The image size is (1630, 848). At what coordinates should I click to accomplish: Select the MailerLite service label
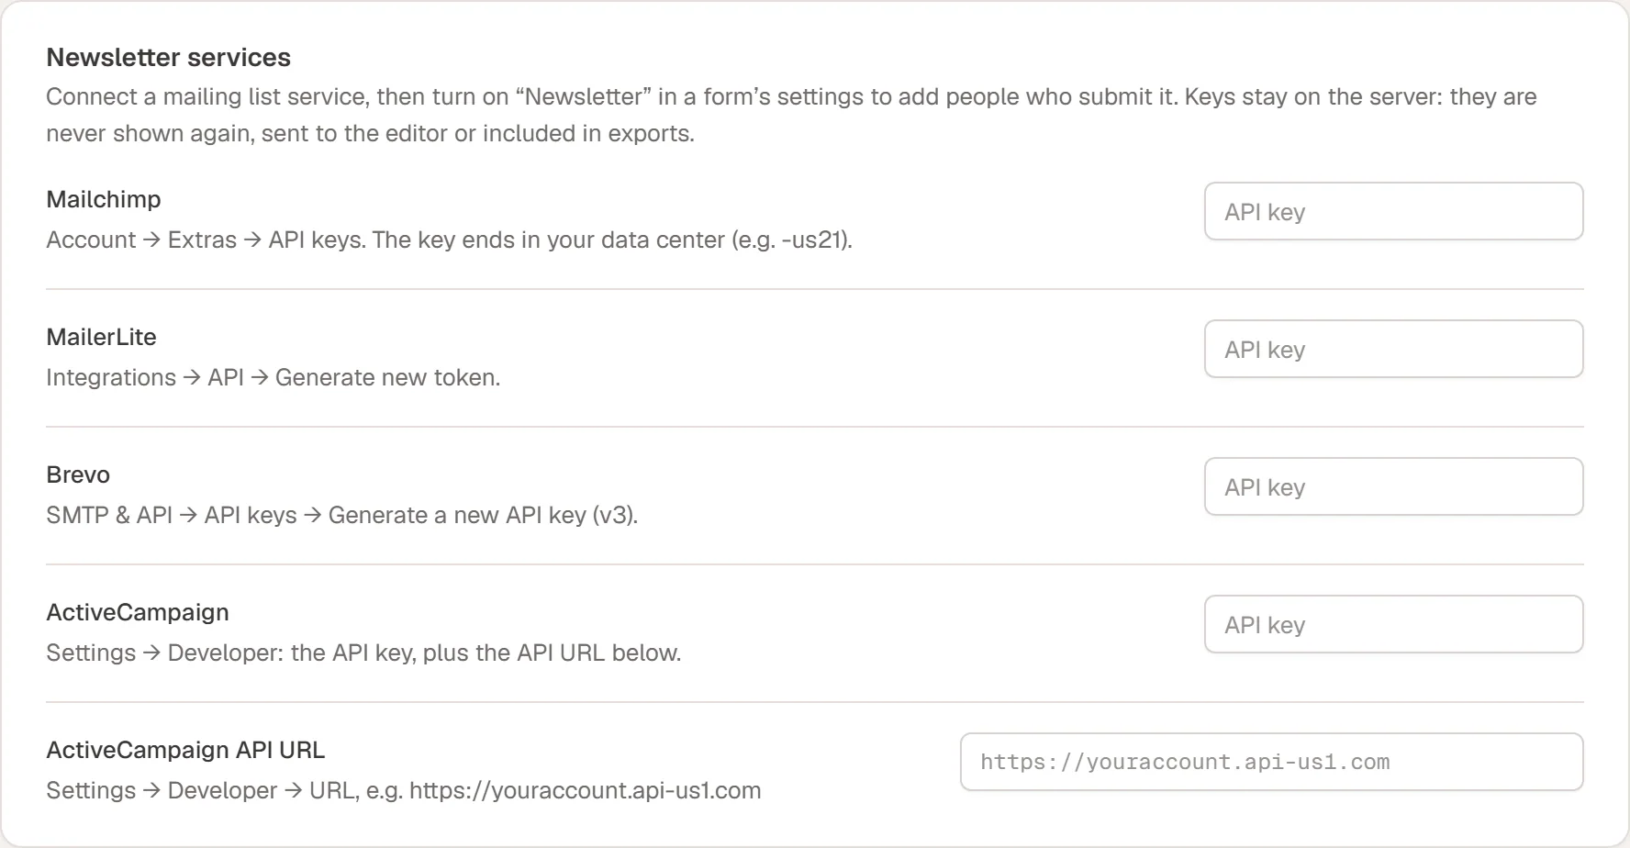click(x=101, y=337)
